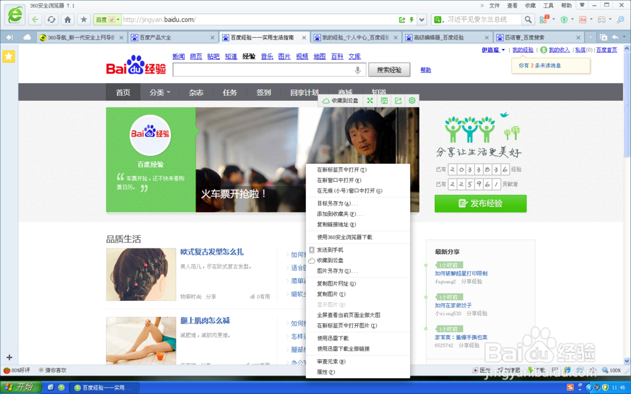
Task: Open a new tab with plus button
Action: pyautogui.click(x=591, y=37)
